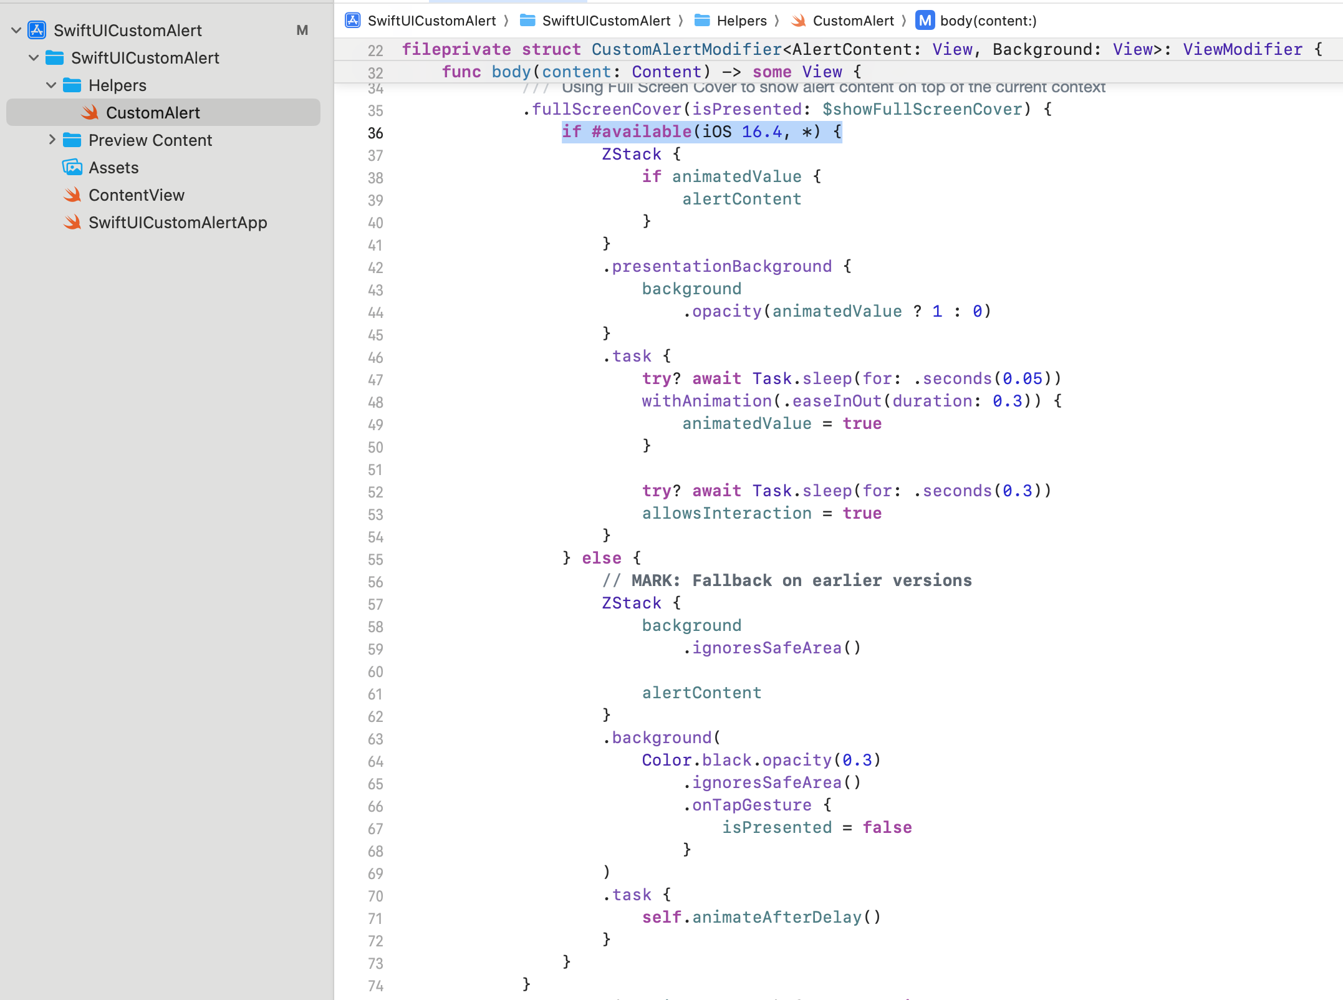Open ContentView file in navigator
Image resolution: width=1343 pixels, height=1000 pixels.
tap(136, 195)
